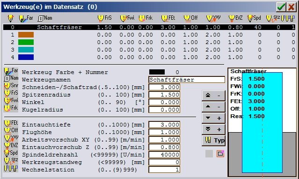Click the single up arrow minus button
299x179 pixels.
coord(213,107)
